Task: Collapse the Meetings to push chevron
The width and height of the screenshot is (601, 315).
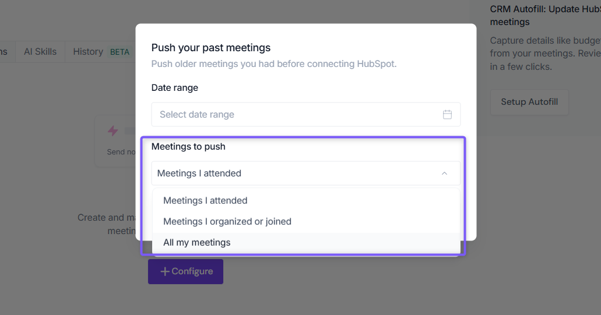Action: coord(444,174)
